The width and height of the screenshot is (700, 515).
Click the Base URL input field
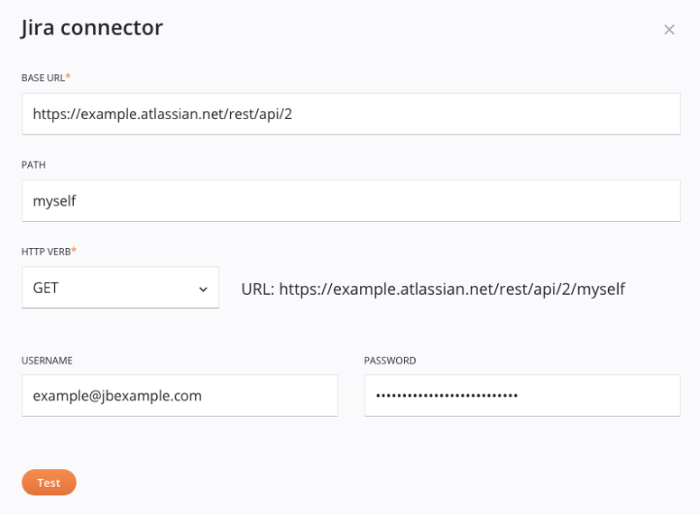pyautogui.click(x=351, y=115)
